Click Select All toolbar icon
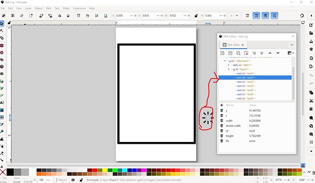The image size is (315, 183). (4, 15)
